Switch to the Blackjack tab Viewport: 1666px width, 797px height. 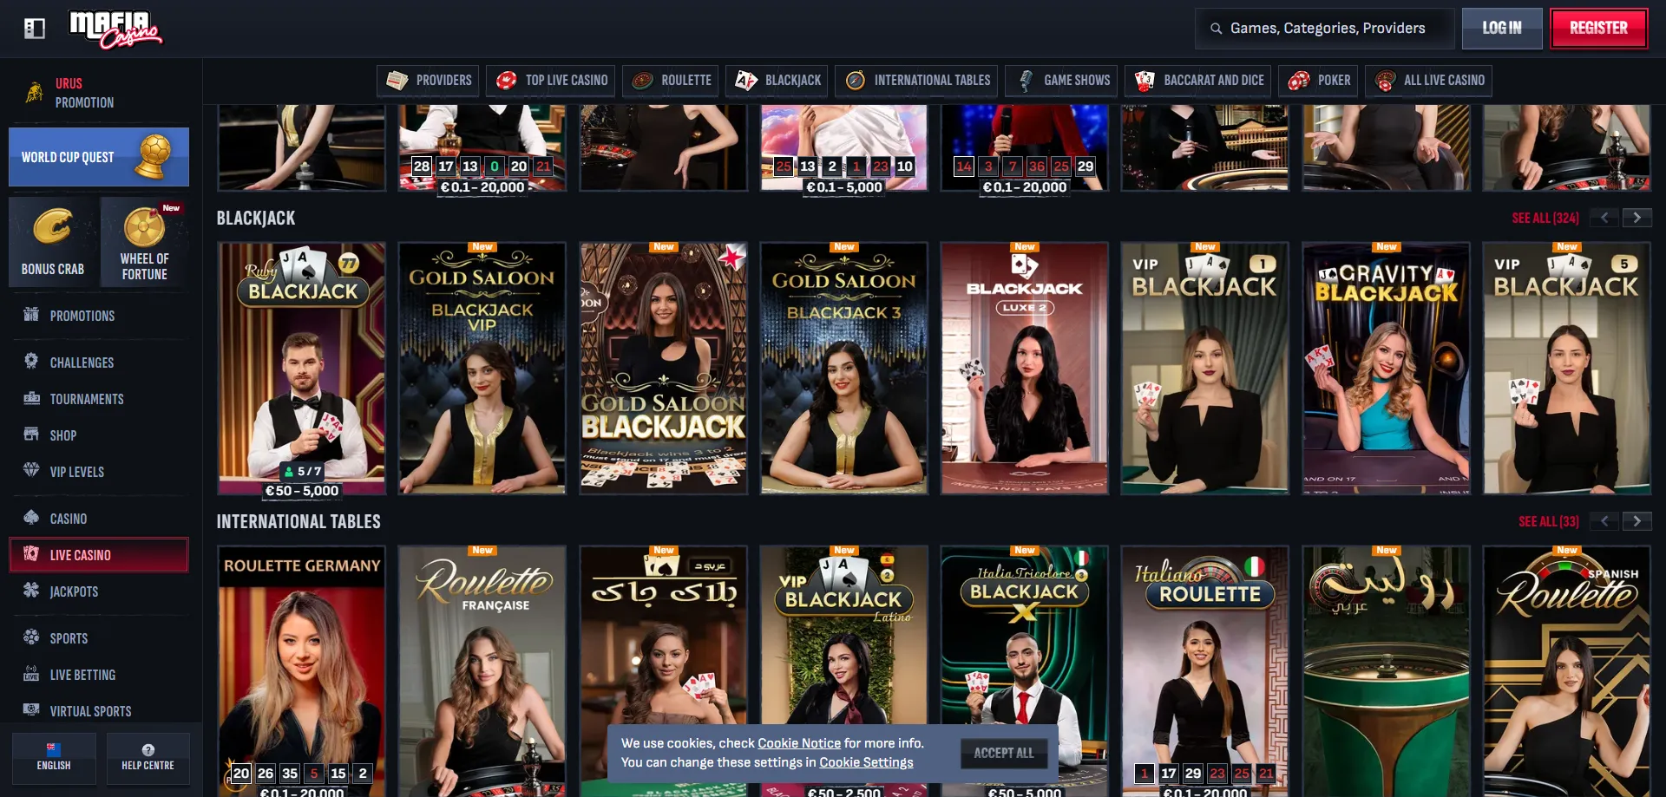pyautogui.click(x=776, y=81)
